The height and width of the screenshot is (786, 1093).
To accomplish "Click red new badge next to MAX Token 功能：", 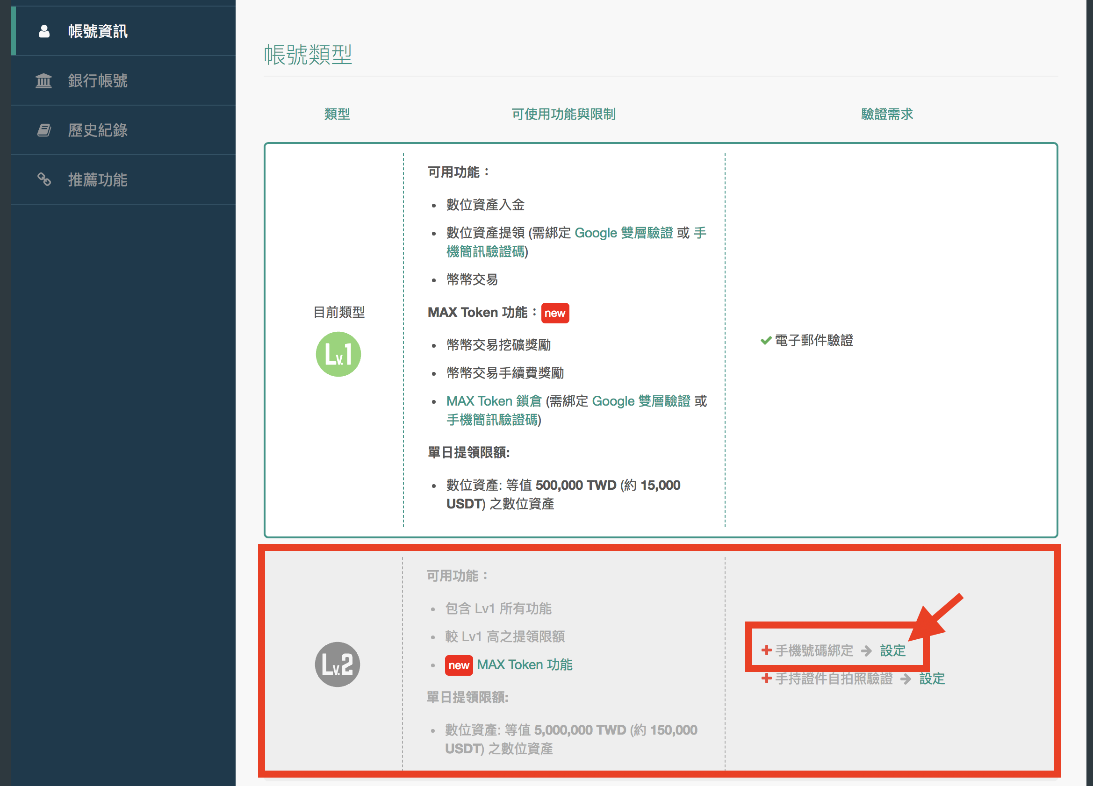I will 555,313.
